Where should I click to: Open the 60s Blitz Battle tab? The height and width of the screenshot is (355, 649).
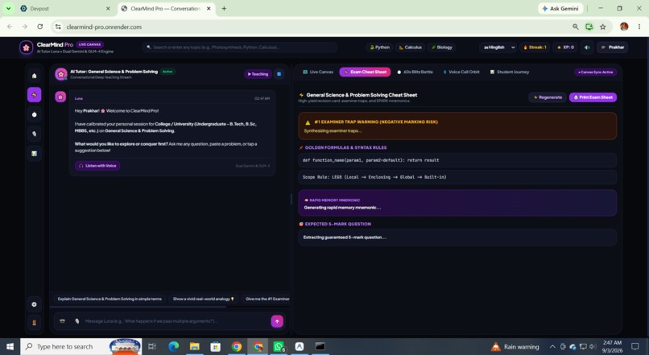[x=415, y=72]
